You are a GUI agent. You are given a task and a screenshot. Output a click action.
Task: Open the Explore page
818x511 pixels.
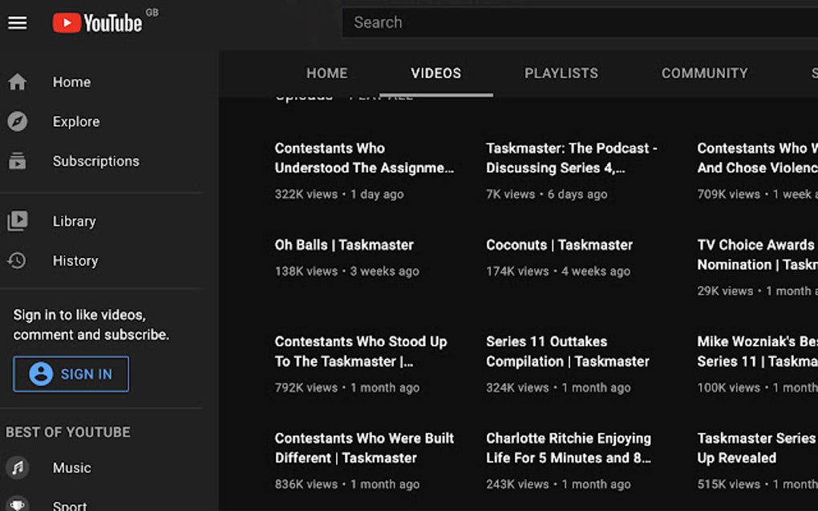pos(76,122)
